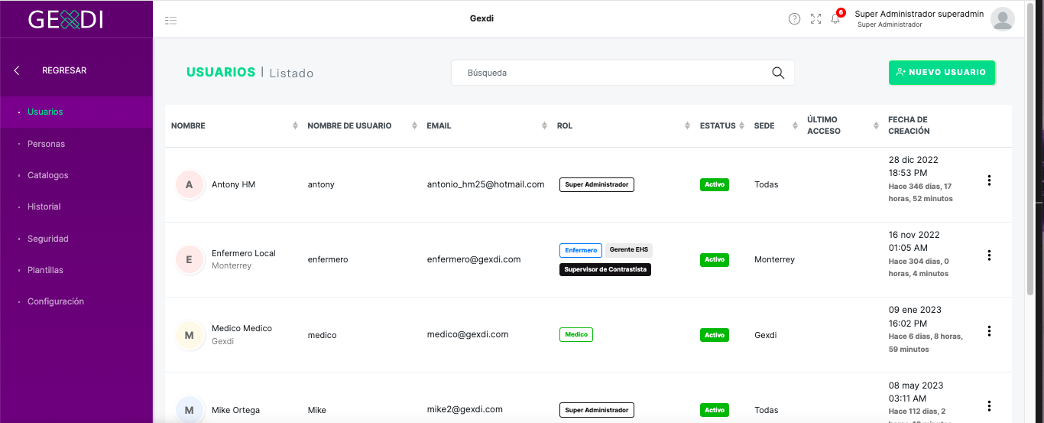Screen dimensions: 1044x423
Task: Click the username 'antony'
Action: pos(321,184)
